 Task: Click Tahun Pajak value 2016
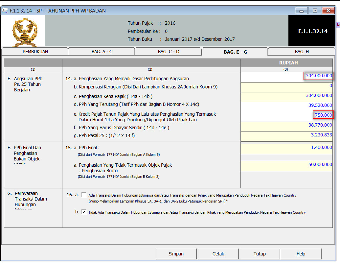(x=170, y=23)
